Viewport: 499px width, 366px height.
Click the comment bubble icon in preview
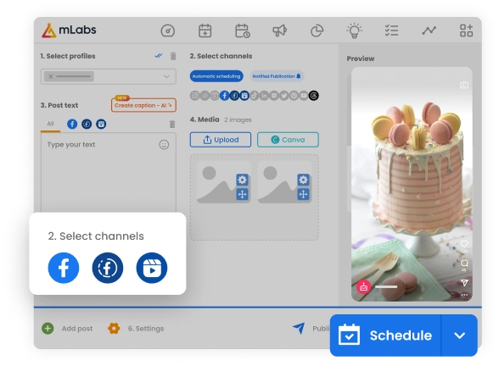pos(464,263)
